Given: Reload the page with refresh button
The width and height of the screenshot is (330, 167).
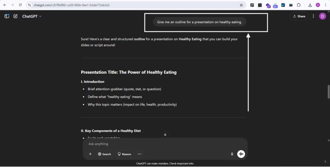Looking at the screenshot, I should click(x=20, y=5).
